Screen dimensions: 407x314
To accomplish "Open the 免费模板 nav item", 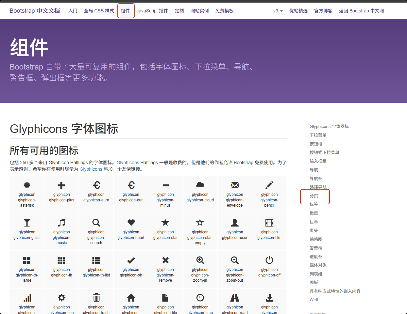I will coord(225,11).
